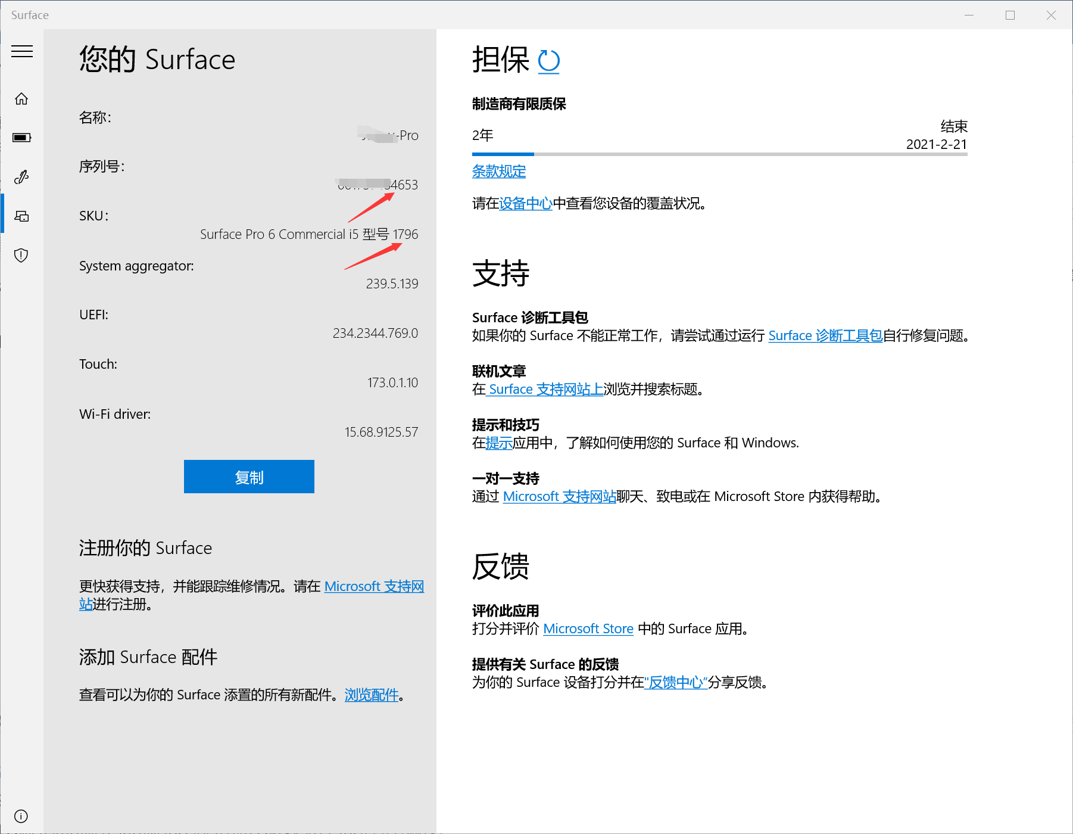1073x834 pixels.
Task: Click the info icon at bottom-left
Action: click(21, 816)
